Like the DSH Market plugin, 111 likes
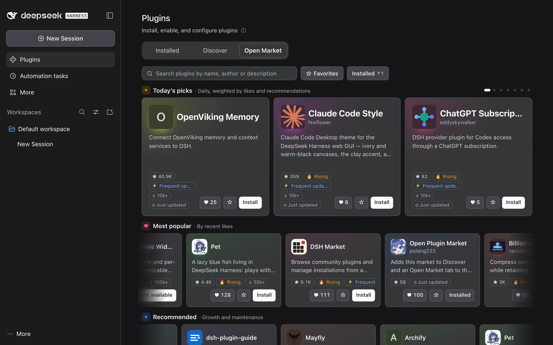 (x=322, y=295)
